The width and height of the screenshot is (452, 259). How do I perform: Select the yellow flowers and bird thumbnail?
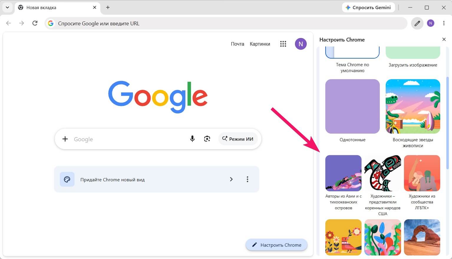tap(343, 237)
